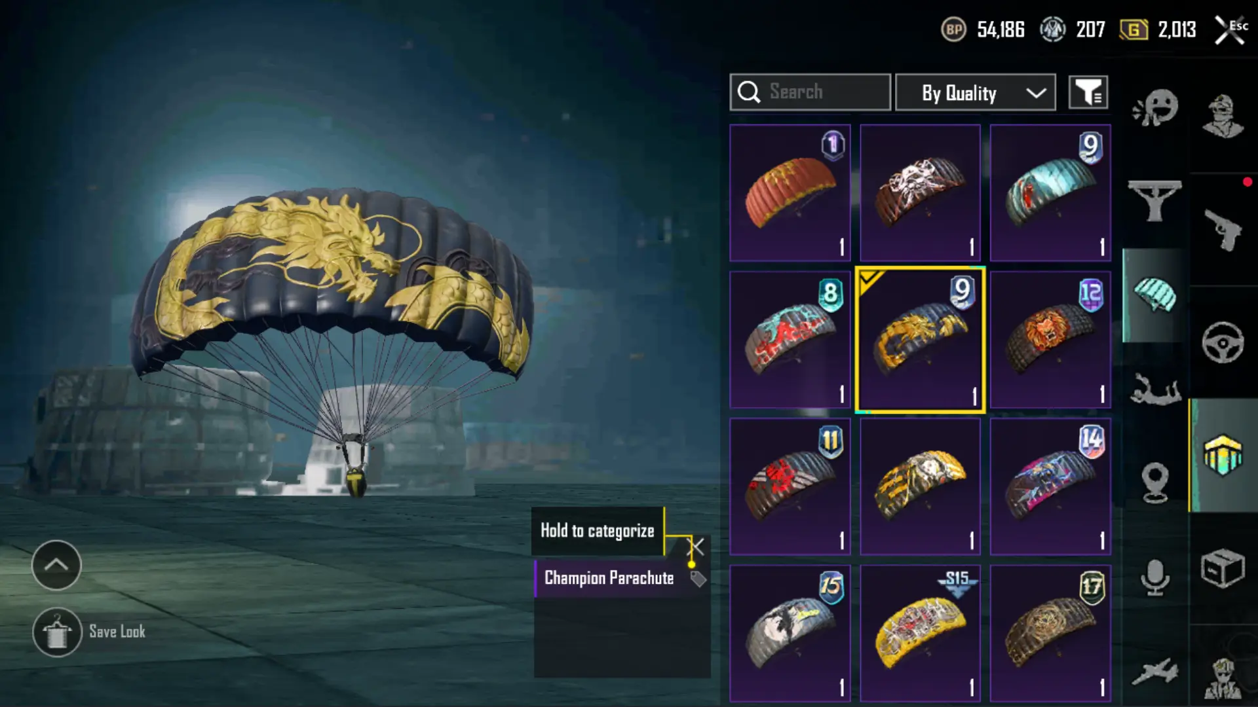Image resolution: width=1258 pixels, height=707 pixels.
Task: Open the character outfit category
Action: (x=1223, y=116)
